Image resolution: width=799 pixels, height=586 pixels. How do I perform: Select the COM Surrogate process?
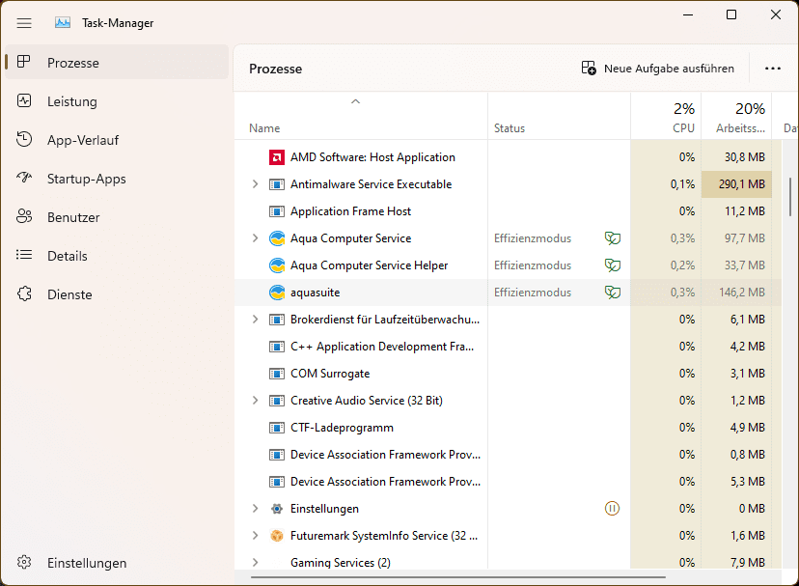[330, 374]
